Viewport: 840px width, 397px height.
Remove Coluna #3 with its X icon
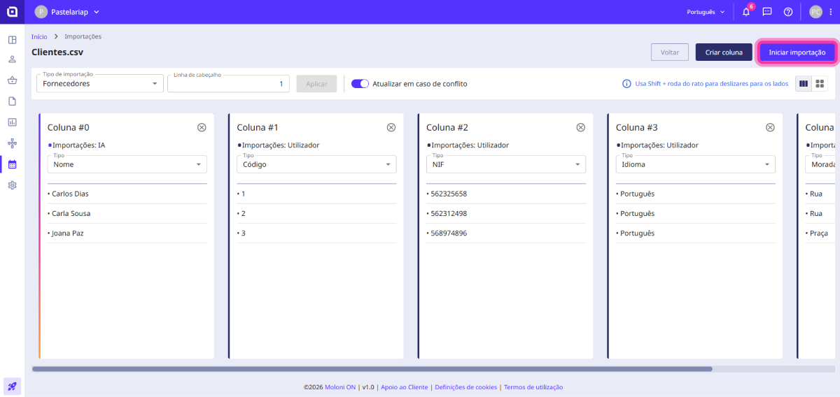tap(770, 127)
